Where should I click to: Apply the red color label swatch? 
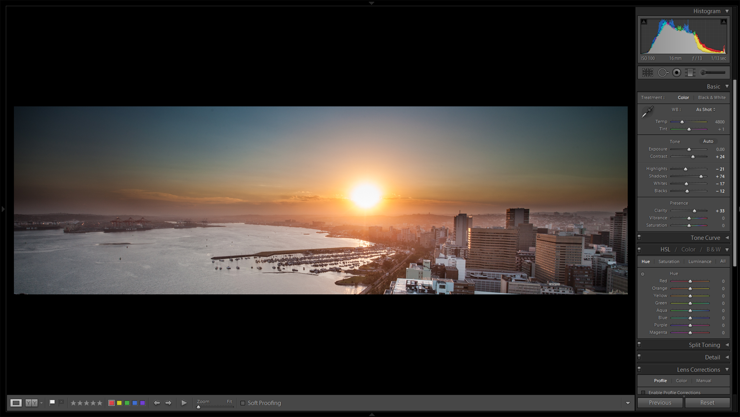(x=111, y=403)
